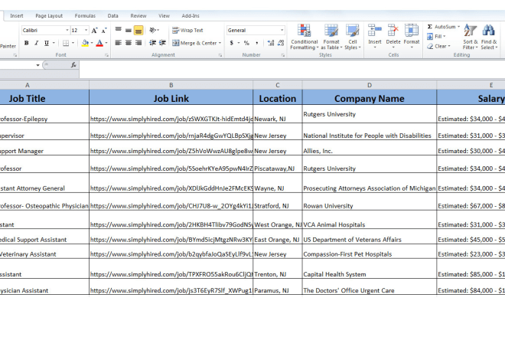Click the Borders icon
Screen dimensions: 505x337
66,43
